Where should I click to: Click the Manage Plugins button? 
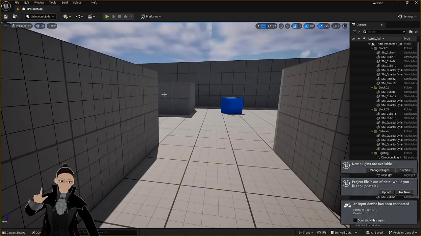[380, 170]
